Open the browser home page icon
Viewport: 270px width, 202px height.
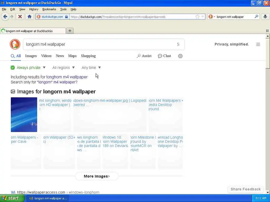pos(30,17)
